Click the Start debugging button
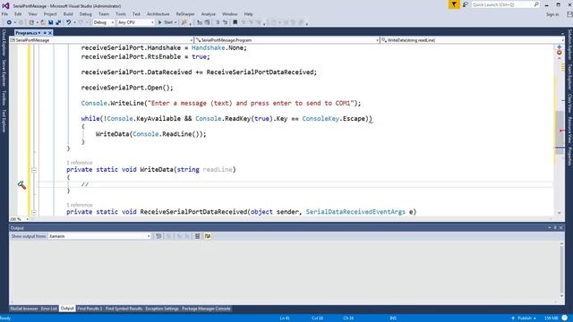Image resolution: width=573 pixels, height=322 pixels. coord(166,22)
